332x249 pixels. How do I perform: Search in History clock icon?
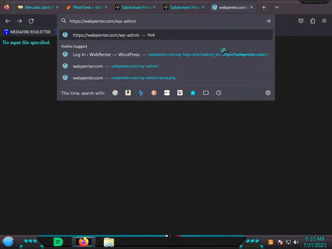(219, 93)
